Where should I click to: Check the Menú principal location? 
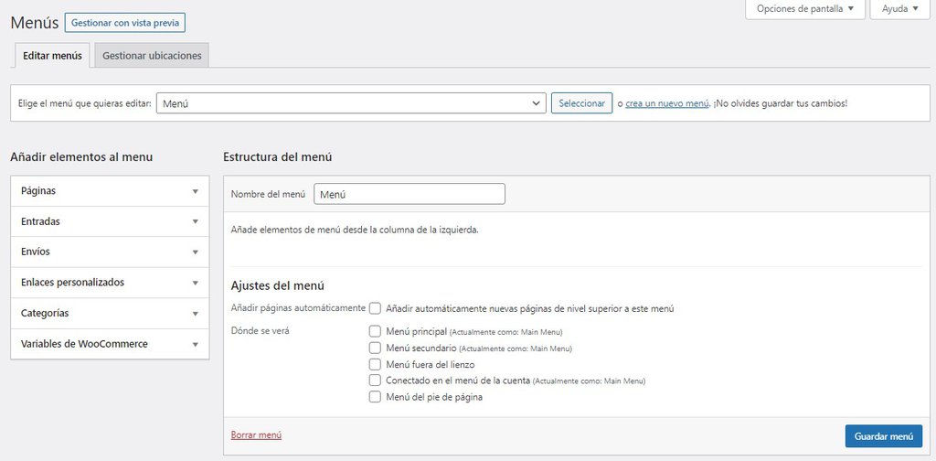(x=375, y=331)
